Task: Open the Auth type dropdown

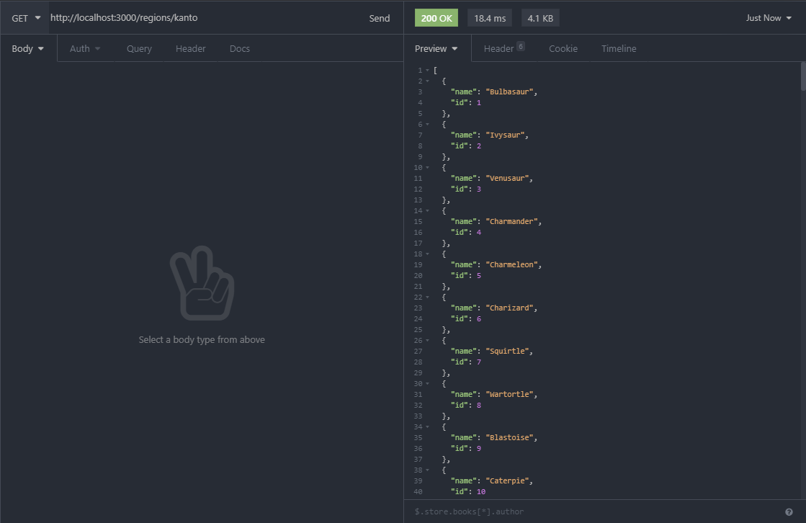Action: click(x=84, y=48)
